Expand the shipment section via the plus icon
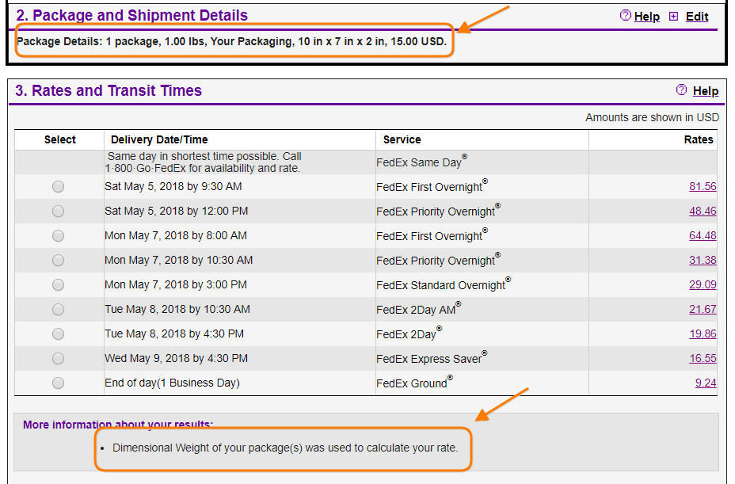The image size is (735, 484). (672, 16)
